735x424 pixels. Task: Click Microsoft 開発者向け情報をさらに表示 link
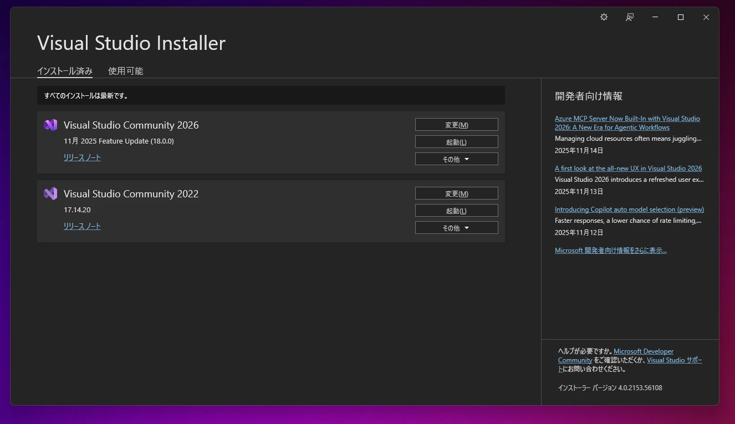click(x=611, y=250)
